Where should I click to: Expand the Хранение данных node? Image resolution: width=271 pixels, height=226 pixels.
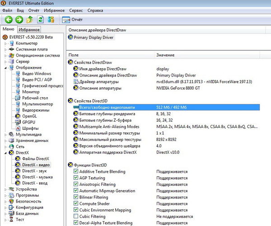pyautogui.click(x=5, y=141)
